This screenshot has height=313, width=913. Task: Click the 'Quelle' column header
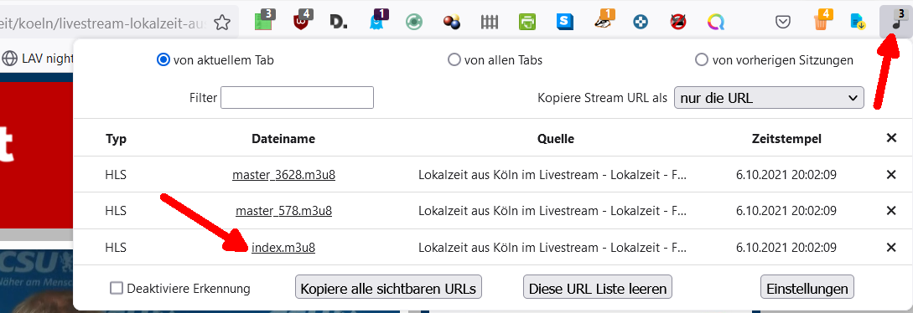[556, 139]
